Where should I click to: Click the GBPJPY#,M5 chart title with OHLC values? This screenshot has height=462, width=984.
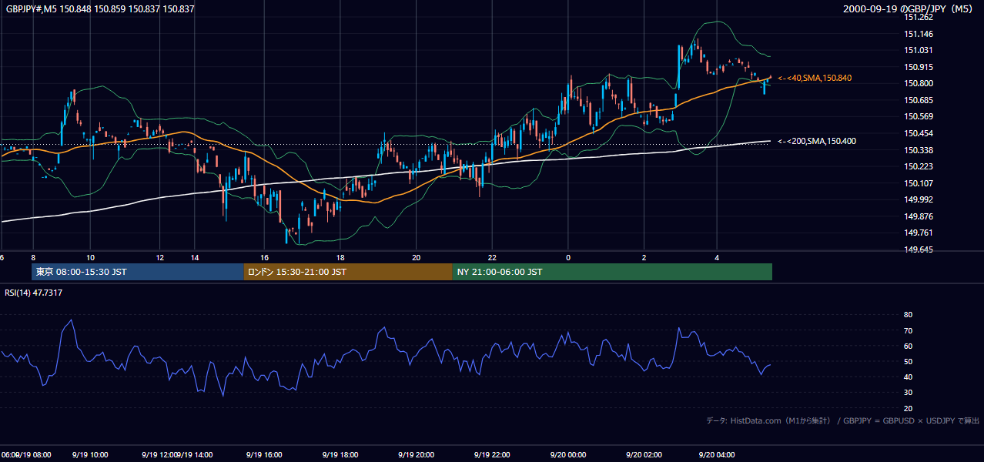click(100, 9)
